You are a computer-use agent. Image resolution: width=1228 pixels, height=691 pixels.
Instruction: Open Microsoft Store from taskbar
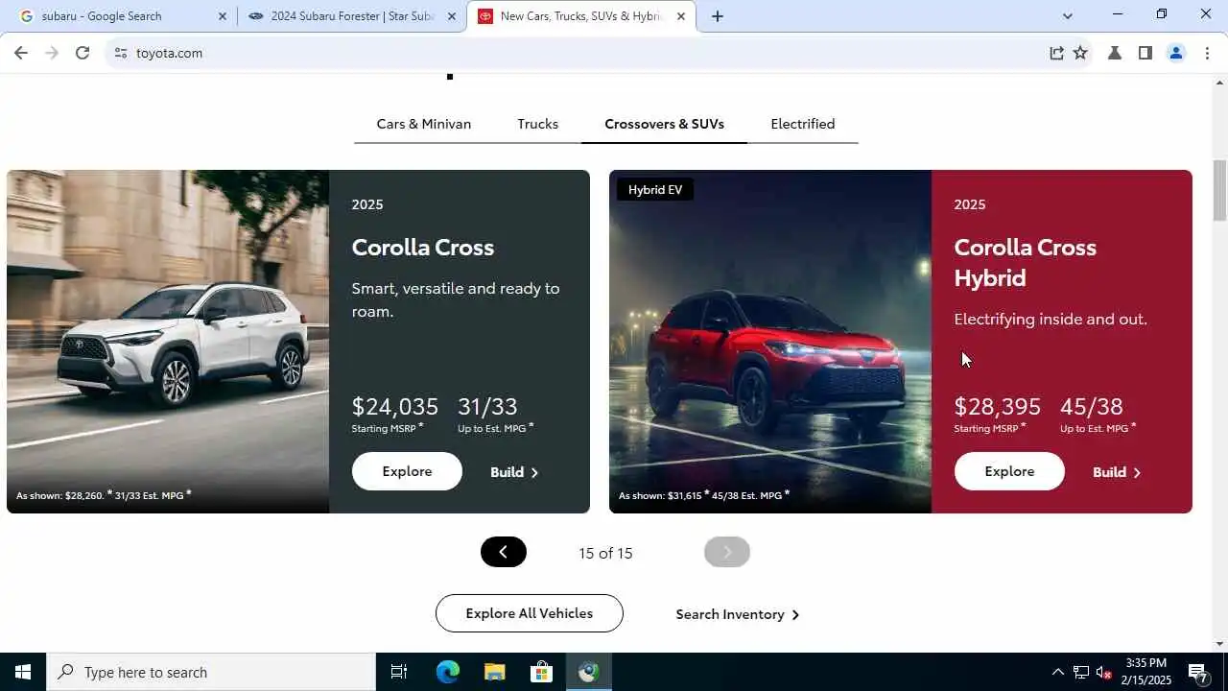[x=541, y=672]
